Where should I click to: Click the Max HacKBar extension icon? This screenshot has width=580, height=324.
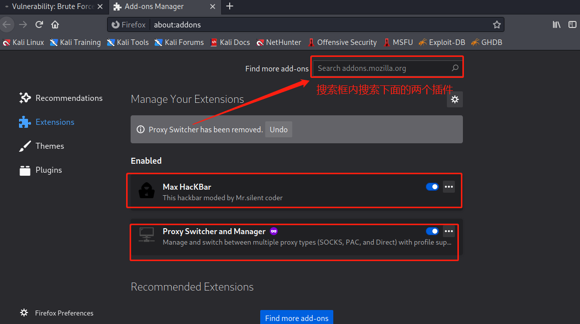(147, 191)
